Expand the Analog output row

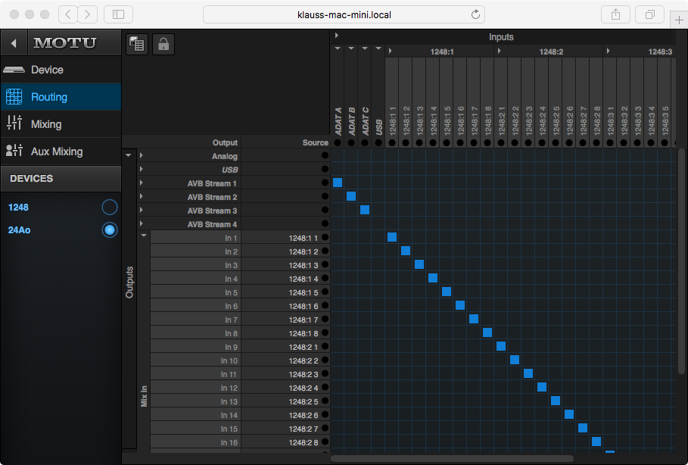142,155
